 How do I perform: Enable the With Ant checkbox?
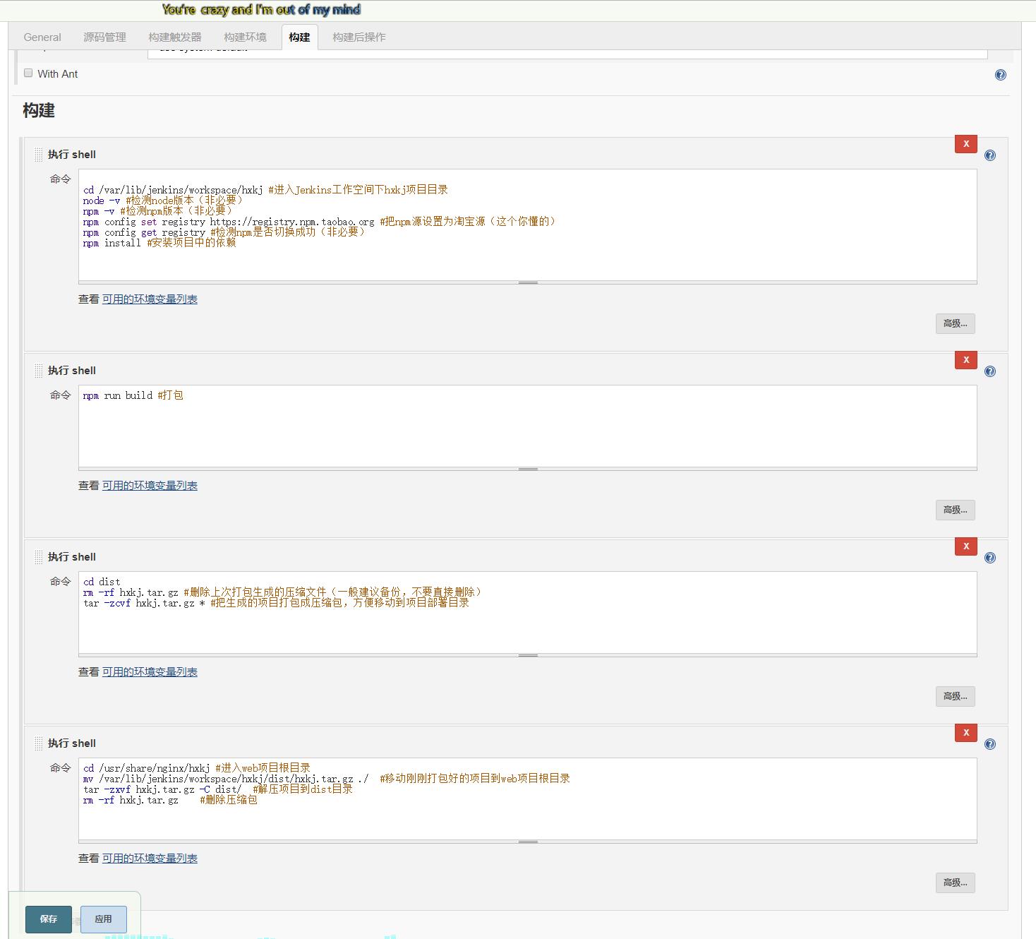(x=28, y=73)
